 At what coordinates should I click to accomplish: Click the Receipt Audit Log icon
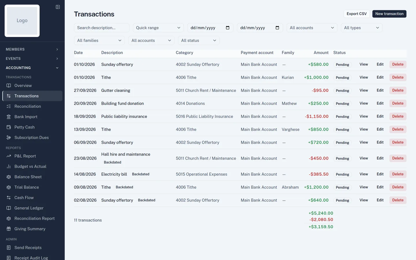pyautogui.click(x=9, y=258)
